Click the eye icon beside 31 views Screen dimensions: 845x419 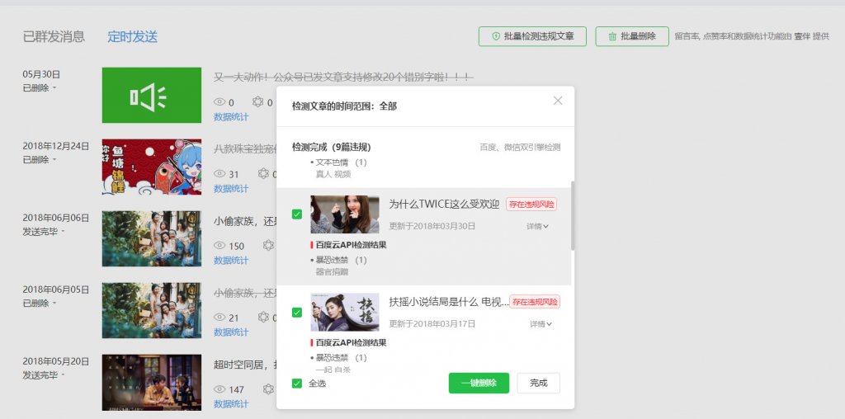(x=220, y=174)
